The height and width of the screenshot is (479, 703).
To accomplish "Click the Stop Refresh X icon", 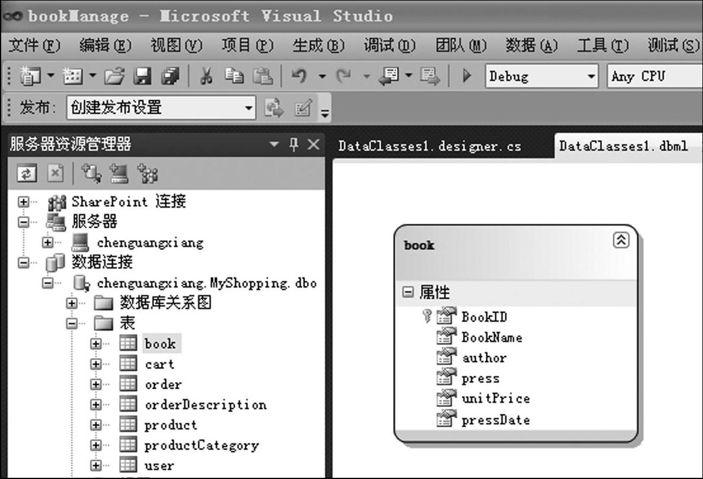I will pyautogui.click(x=55, y=174).
